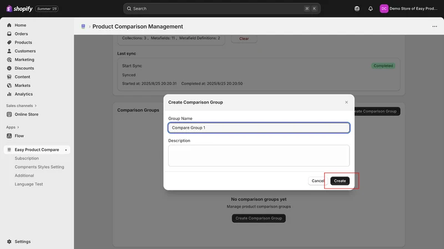Click the 'Manage product comparison groups' text
The image size is (444, 249).
point(259,206)
